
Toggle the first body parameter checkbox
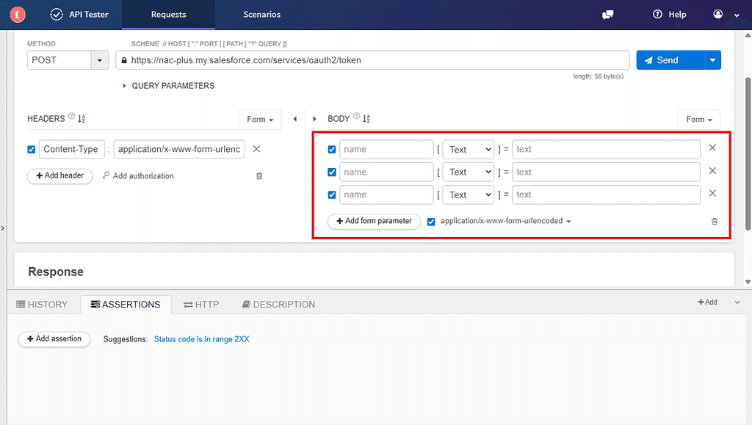coord(331,150)
